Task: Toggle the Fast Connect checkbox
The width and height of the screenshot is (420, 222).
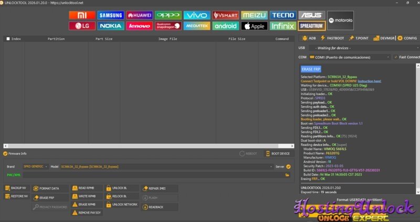Action: pyautogui.click(x=396, y=57)
